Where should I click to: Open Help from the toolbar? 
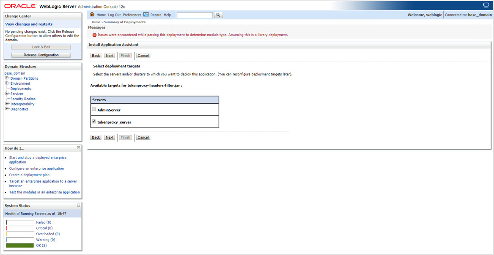click(x=167, y=15)
